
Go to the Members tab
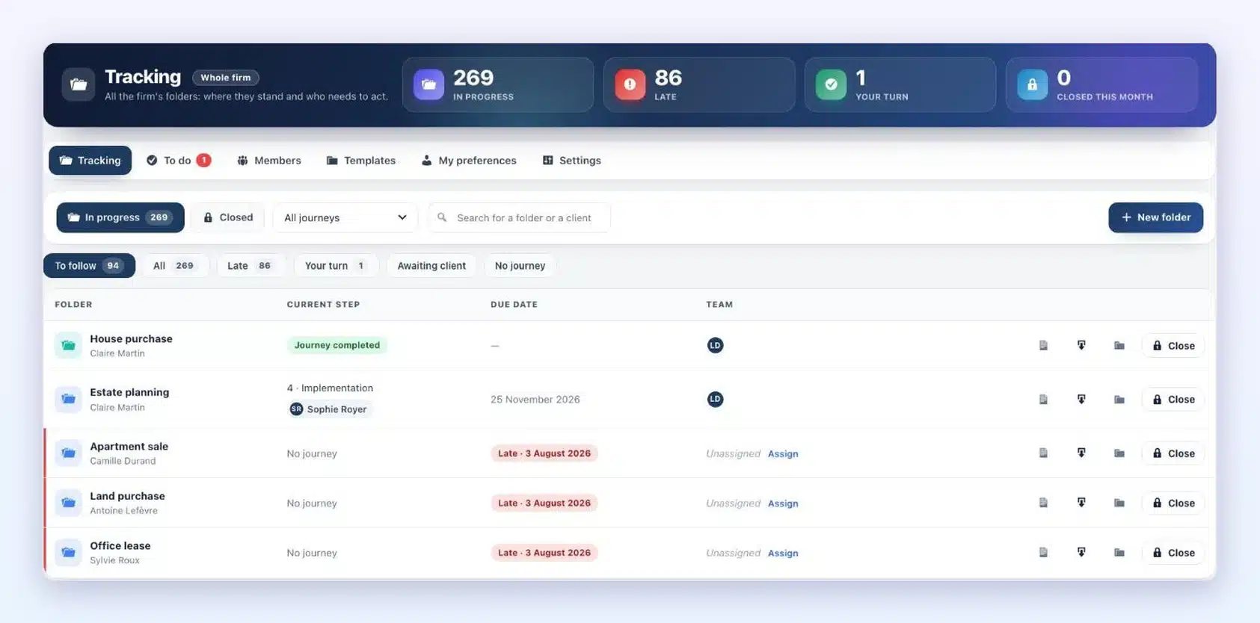pos(269,160)
